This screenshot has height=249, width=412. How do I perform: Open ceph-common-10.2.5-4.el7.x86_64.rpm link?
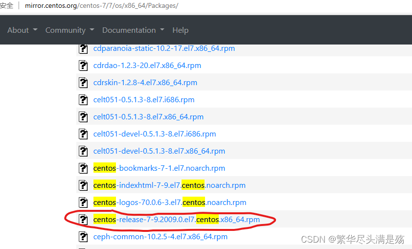point(160,237)
